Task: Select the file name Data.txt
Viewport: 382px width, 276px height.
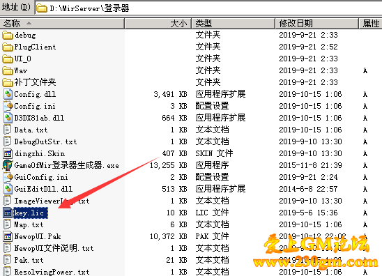Action: point(31,130)
